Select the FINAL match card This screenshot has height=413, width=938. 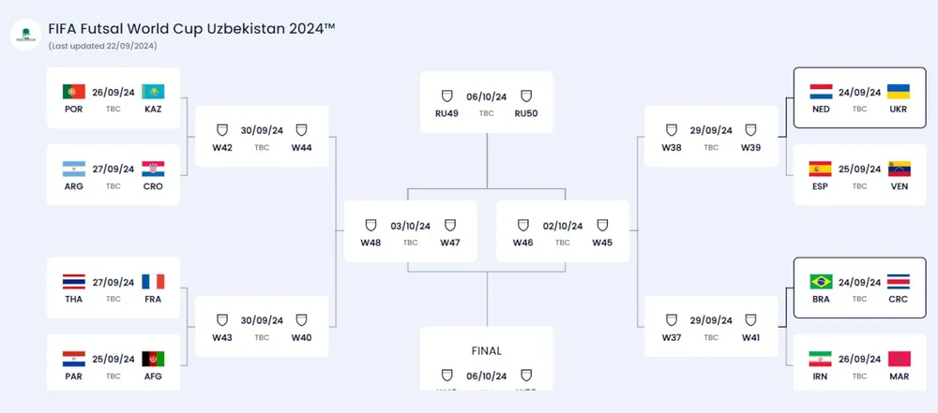tap(486, 360)
